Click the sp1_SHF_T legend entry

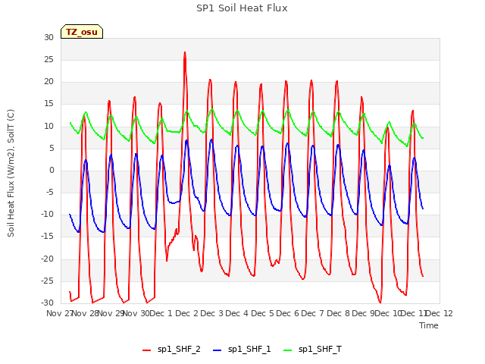tap(312, 350)
